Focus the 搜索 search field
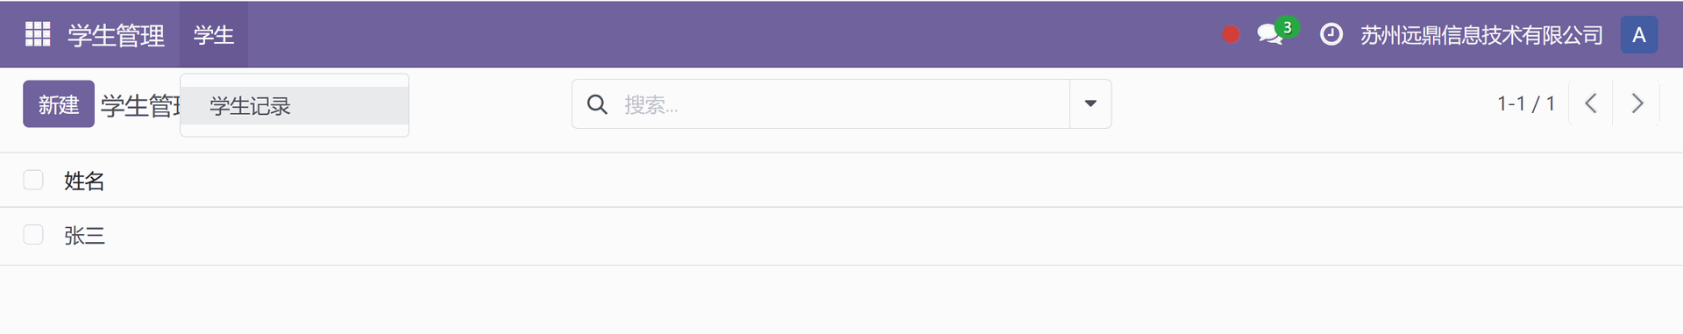 [x=841, y=104]
